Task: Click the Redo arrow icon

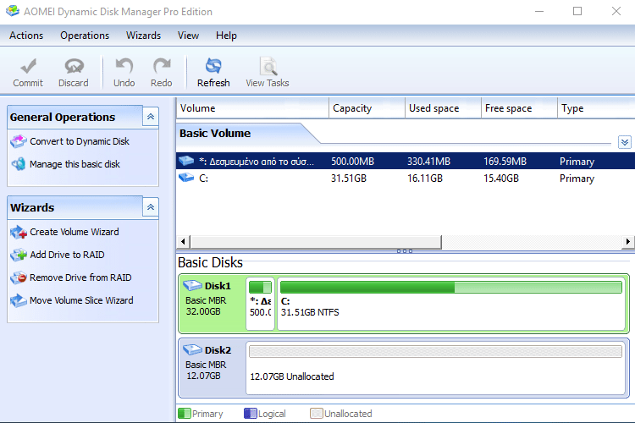Action: pos(162,66)
